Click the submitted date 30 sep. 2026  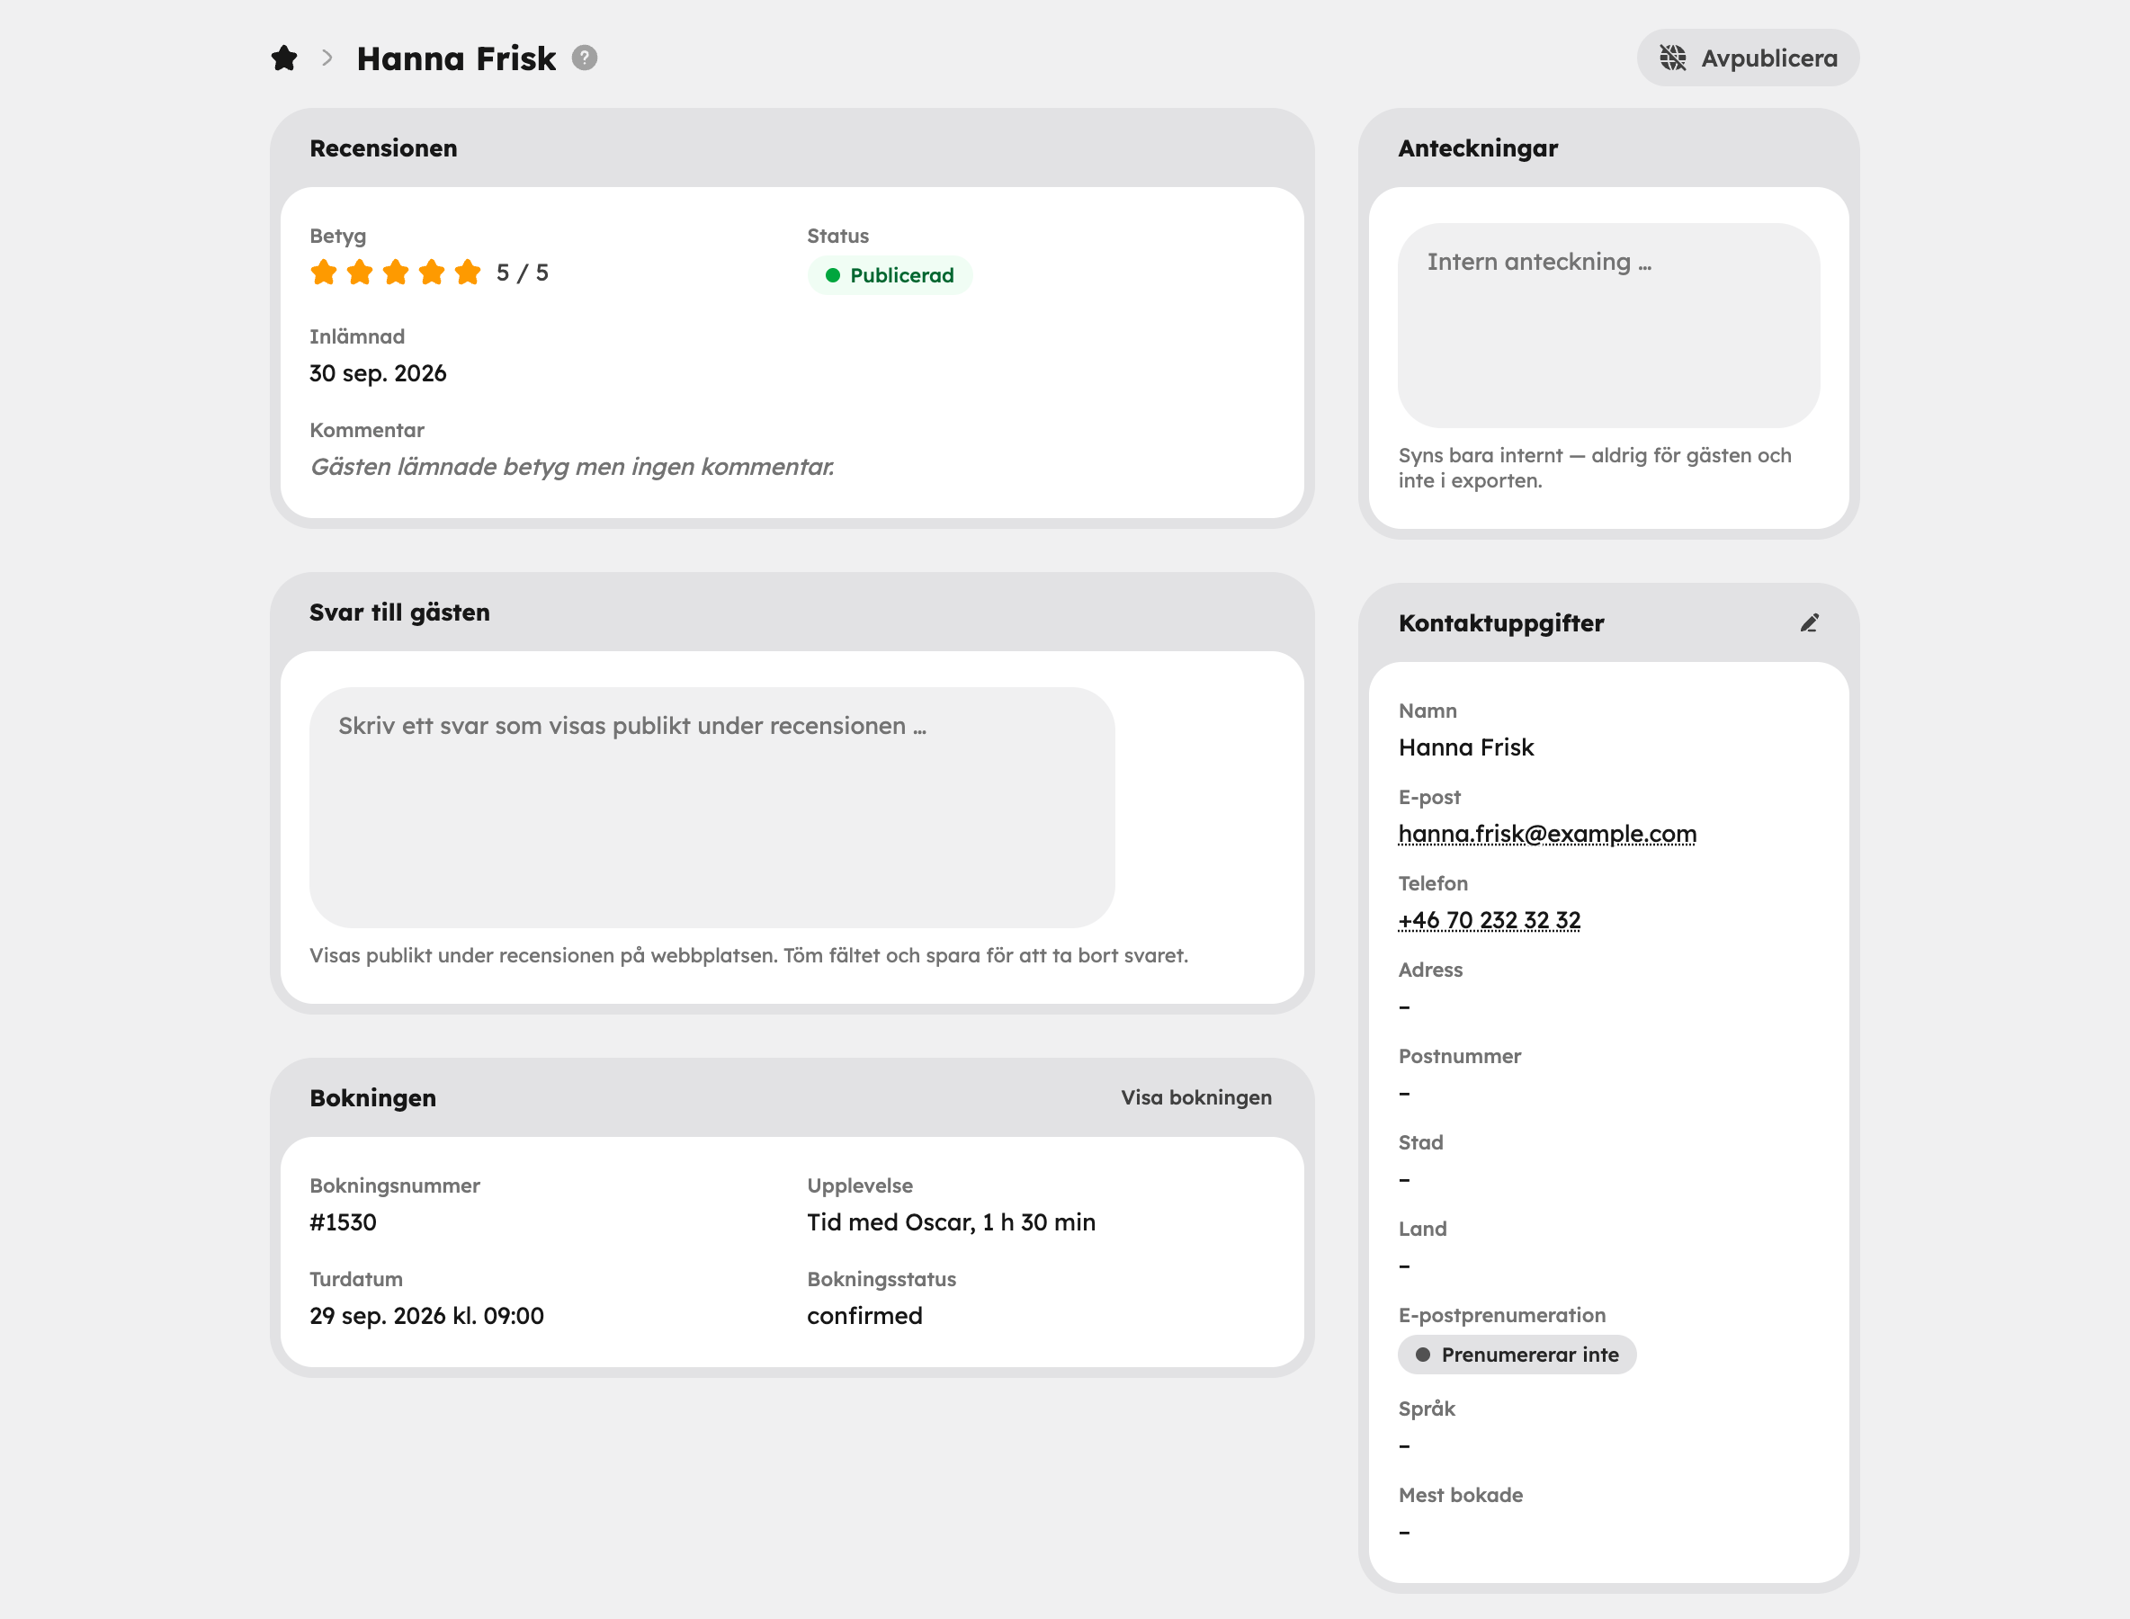point(378,373)
